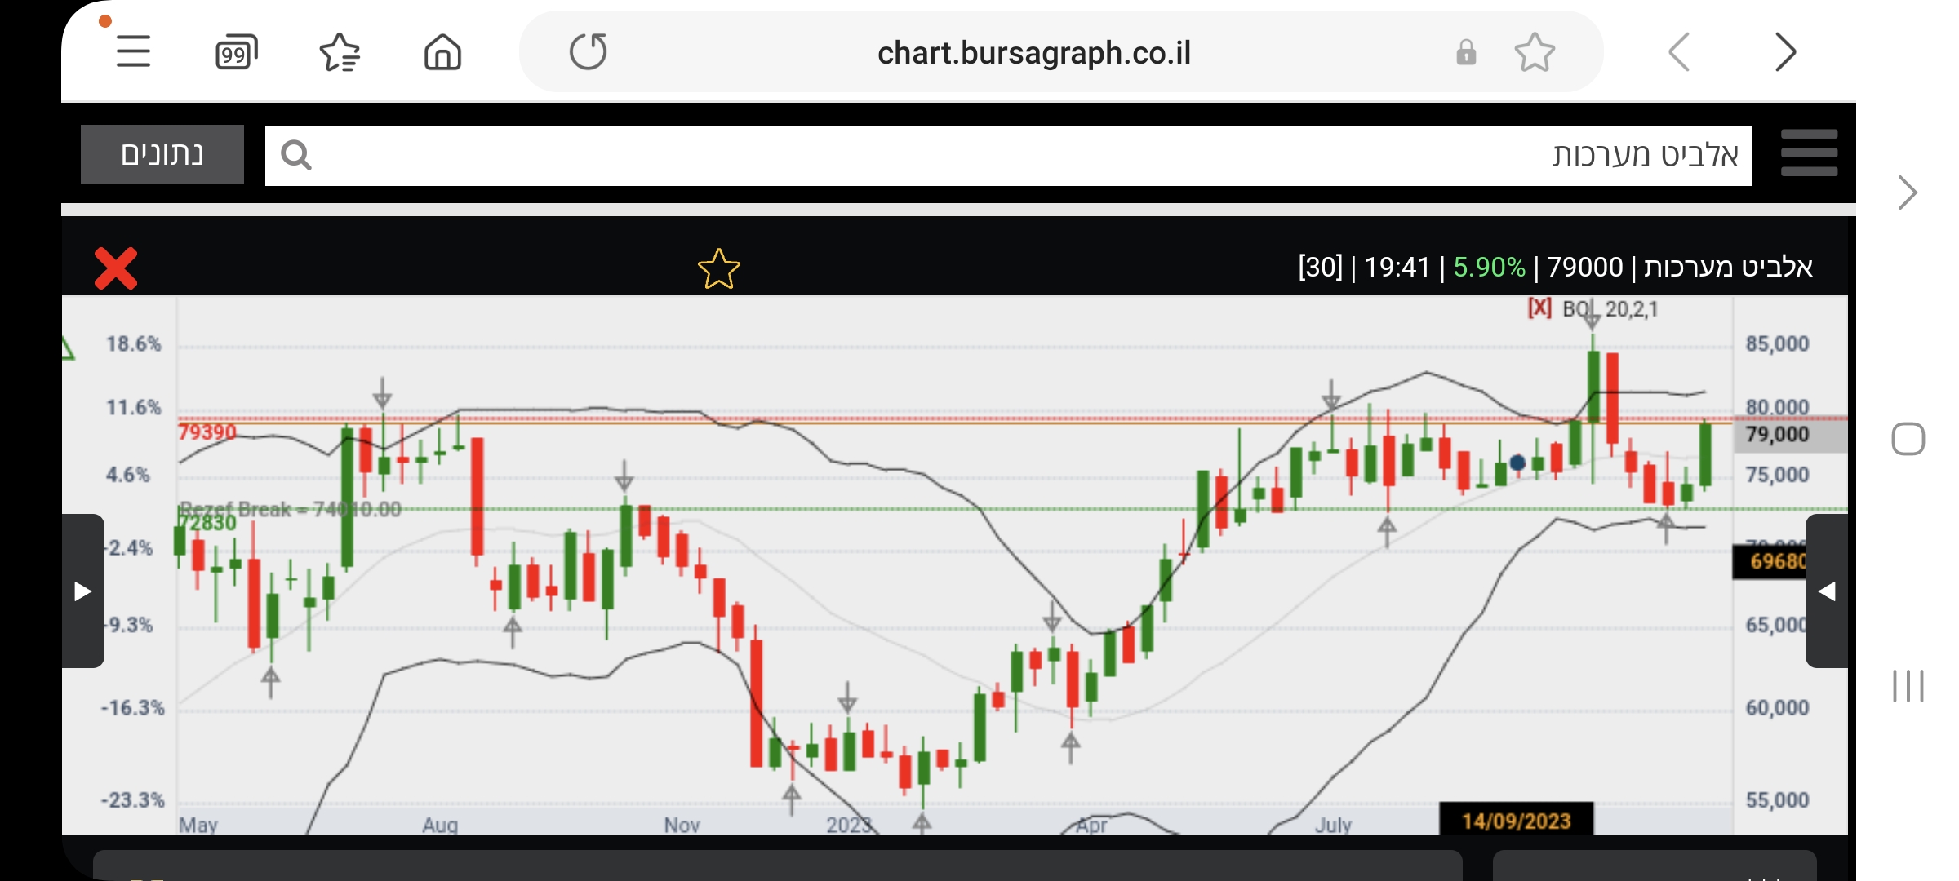Click the lock icon in address bar
Viewport: 1959px width, 881px height.
coord(1466,53)
